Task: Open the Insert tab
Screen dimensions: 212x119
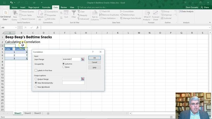Action: pos(23,7)
